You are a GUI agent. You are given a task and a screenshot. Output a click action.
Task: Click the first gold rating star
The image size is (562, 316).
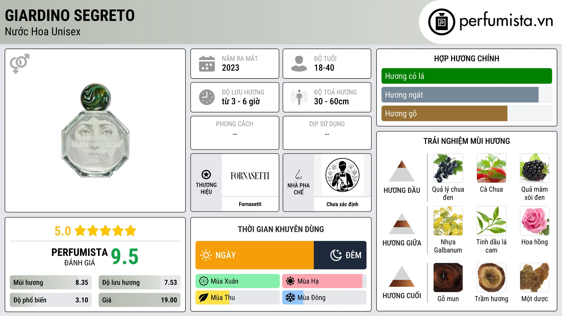pyautogui.click(x=80, y=231)
